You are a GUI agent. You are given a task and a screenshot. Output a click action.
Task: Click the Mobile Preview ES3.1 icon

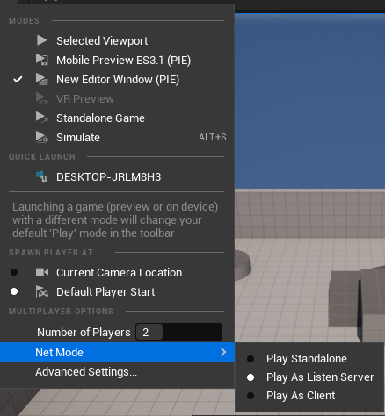pos(42,60)
